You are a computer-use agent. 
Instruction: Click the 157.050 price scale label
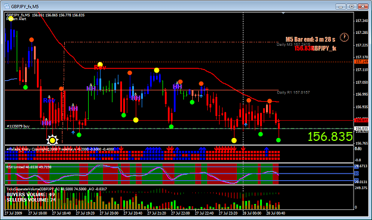(x=361, y=83)
